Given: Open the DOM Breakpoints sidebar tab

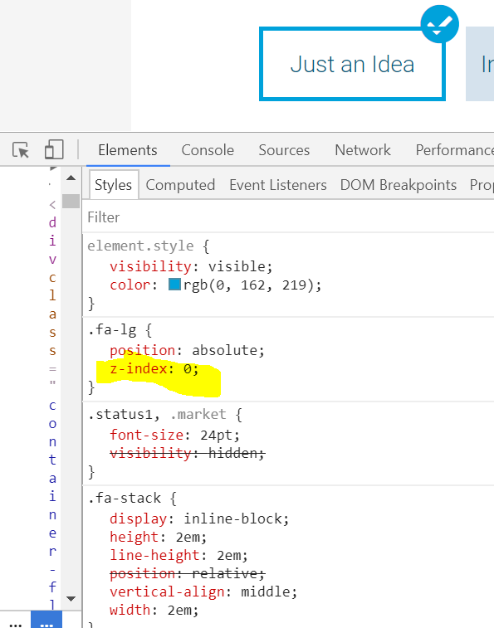Looking at the screenshot, I should pos(399,185).
